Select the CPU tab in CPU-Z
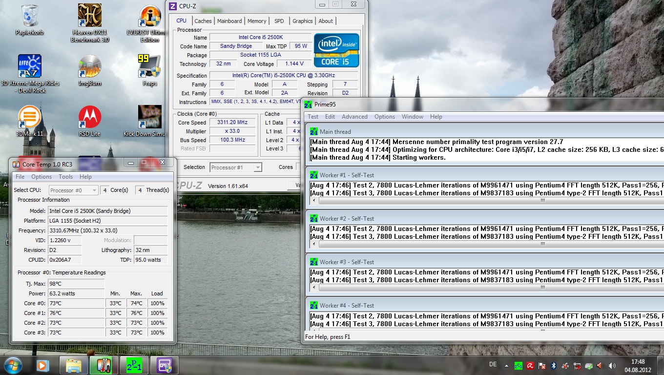The image size is (664, 375). coord(181,21)
